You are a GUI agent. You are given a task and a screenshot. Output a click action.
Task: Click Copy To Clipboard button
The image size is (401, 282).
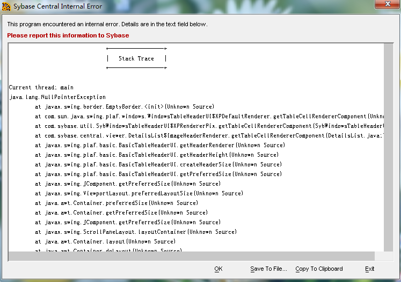319,269
